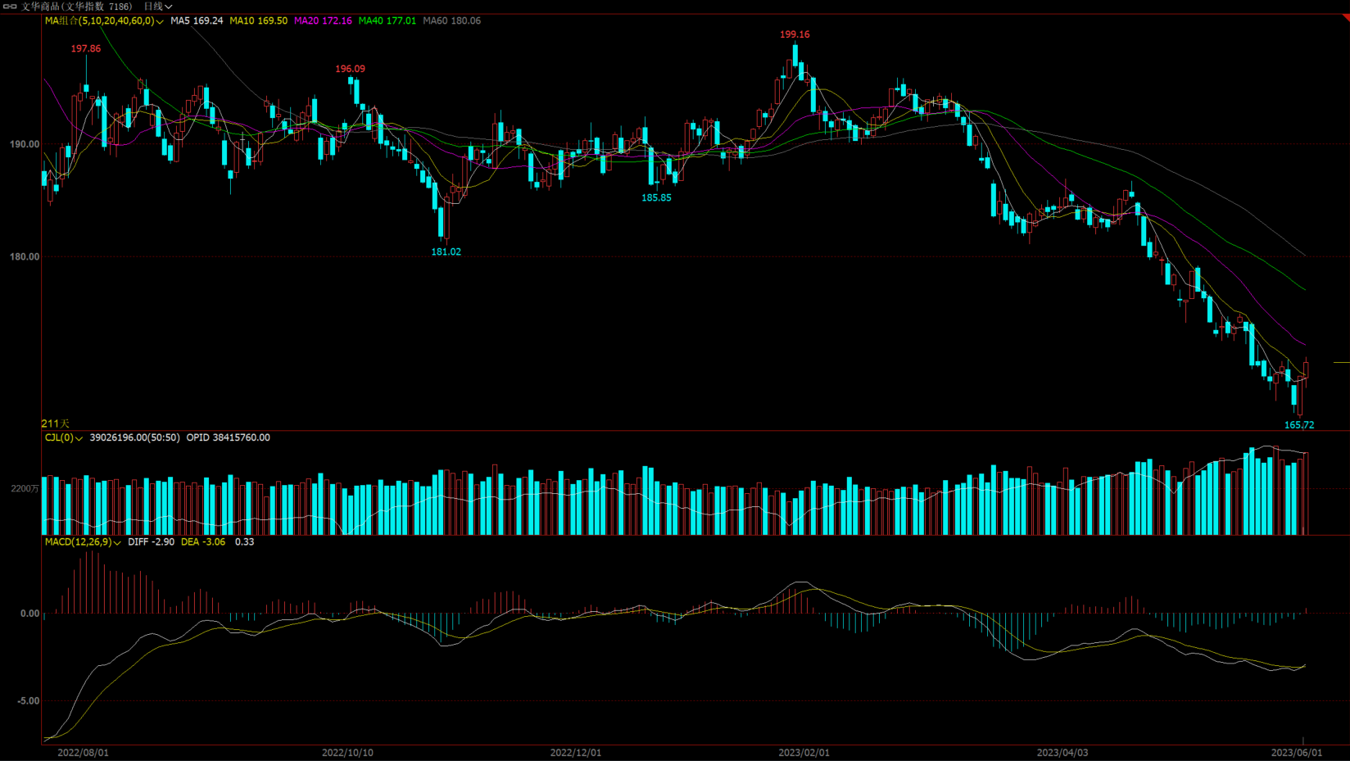Viewport: 1350px width, 761px height.
Task: Click the 181.02 low price label
Action: pos(446,251)
